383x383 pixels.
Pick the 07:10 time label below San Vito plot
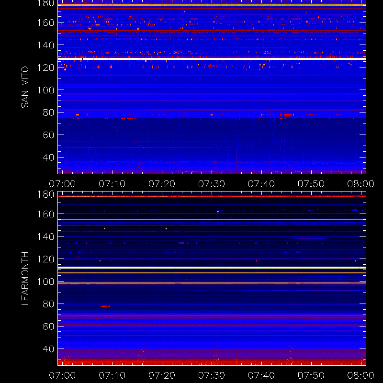tap(112, 184)
